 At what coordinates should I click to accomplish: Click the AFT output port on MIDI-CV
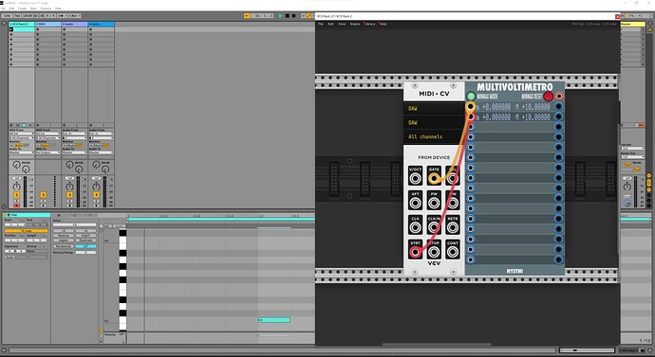[x=415, y=203]
